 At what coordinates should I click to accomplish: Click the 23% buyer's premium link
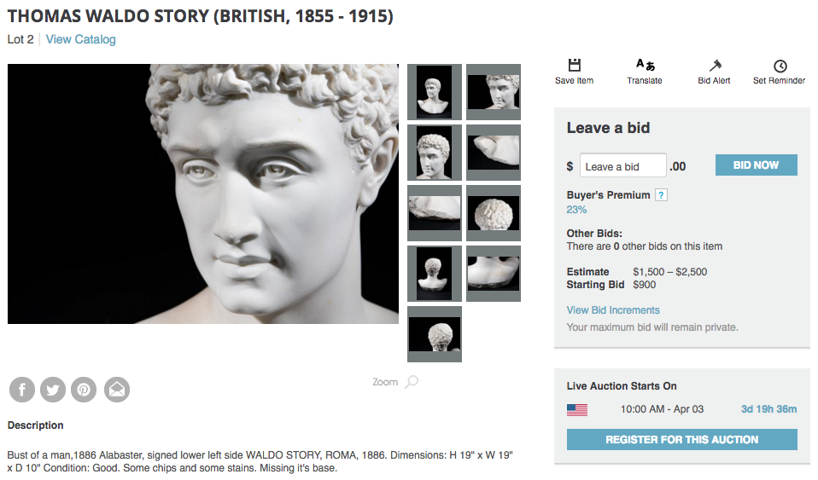[x=576, y=210]
